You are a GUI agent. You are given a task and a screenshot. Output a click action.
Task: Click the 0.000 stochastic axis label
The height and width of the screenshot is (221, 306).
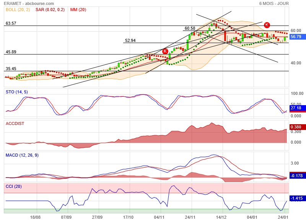296,116
